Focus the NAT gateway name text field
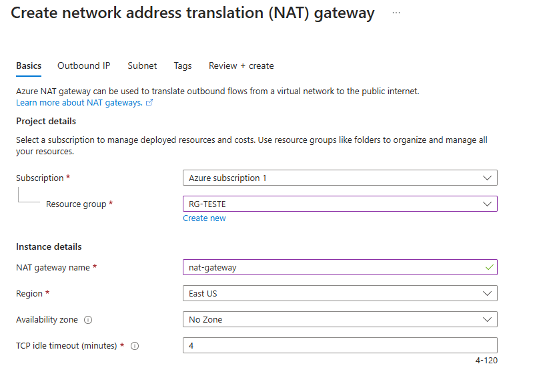This screenshot has height=374, width=547. 334,267
